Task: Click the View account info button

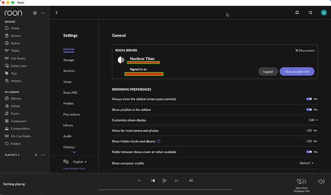Action: coord(297,72)
